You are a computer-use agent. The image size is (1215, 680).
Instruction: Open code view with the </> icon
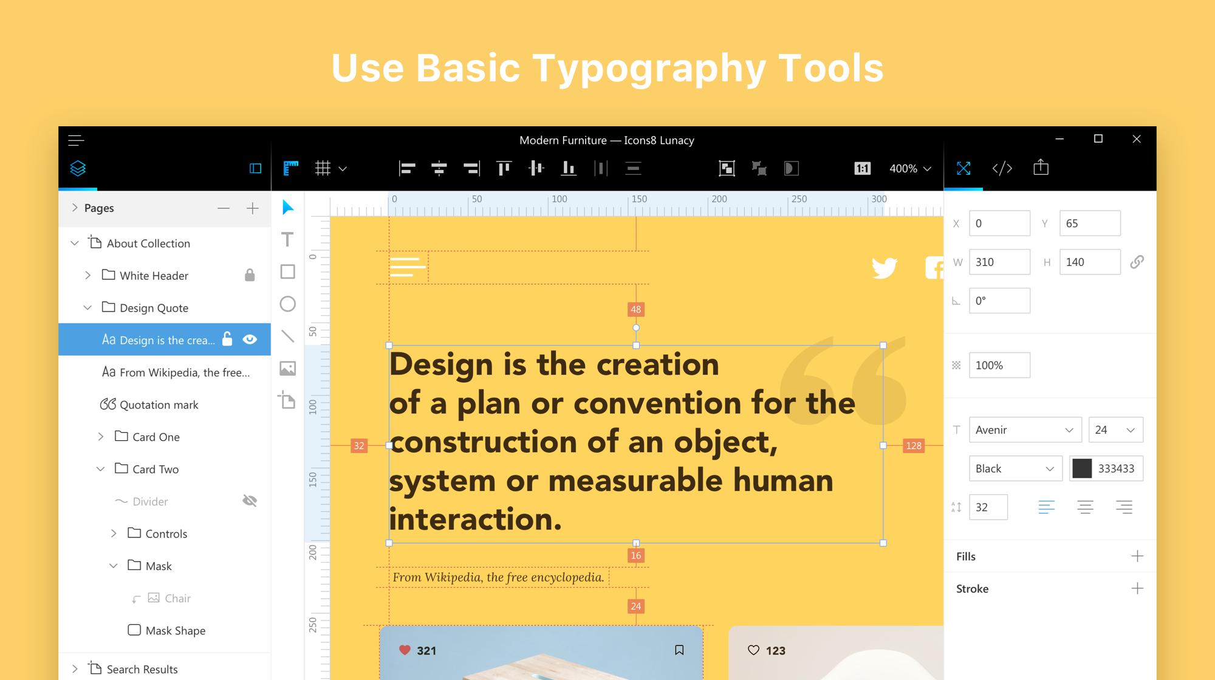click(1002, 168)
